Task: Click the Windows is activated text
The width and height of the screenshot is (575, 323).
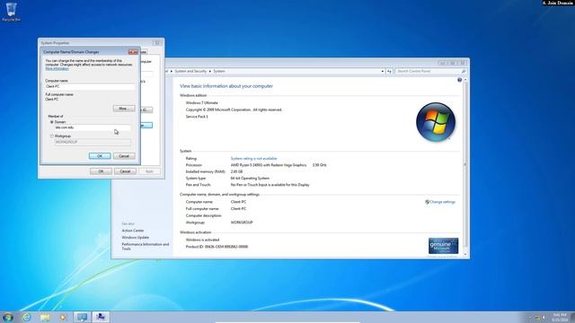Action: click(x=202, y=240)
